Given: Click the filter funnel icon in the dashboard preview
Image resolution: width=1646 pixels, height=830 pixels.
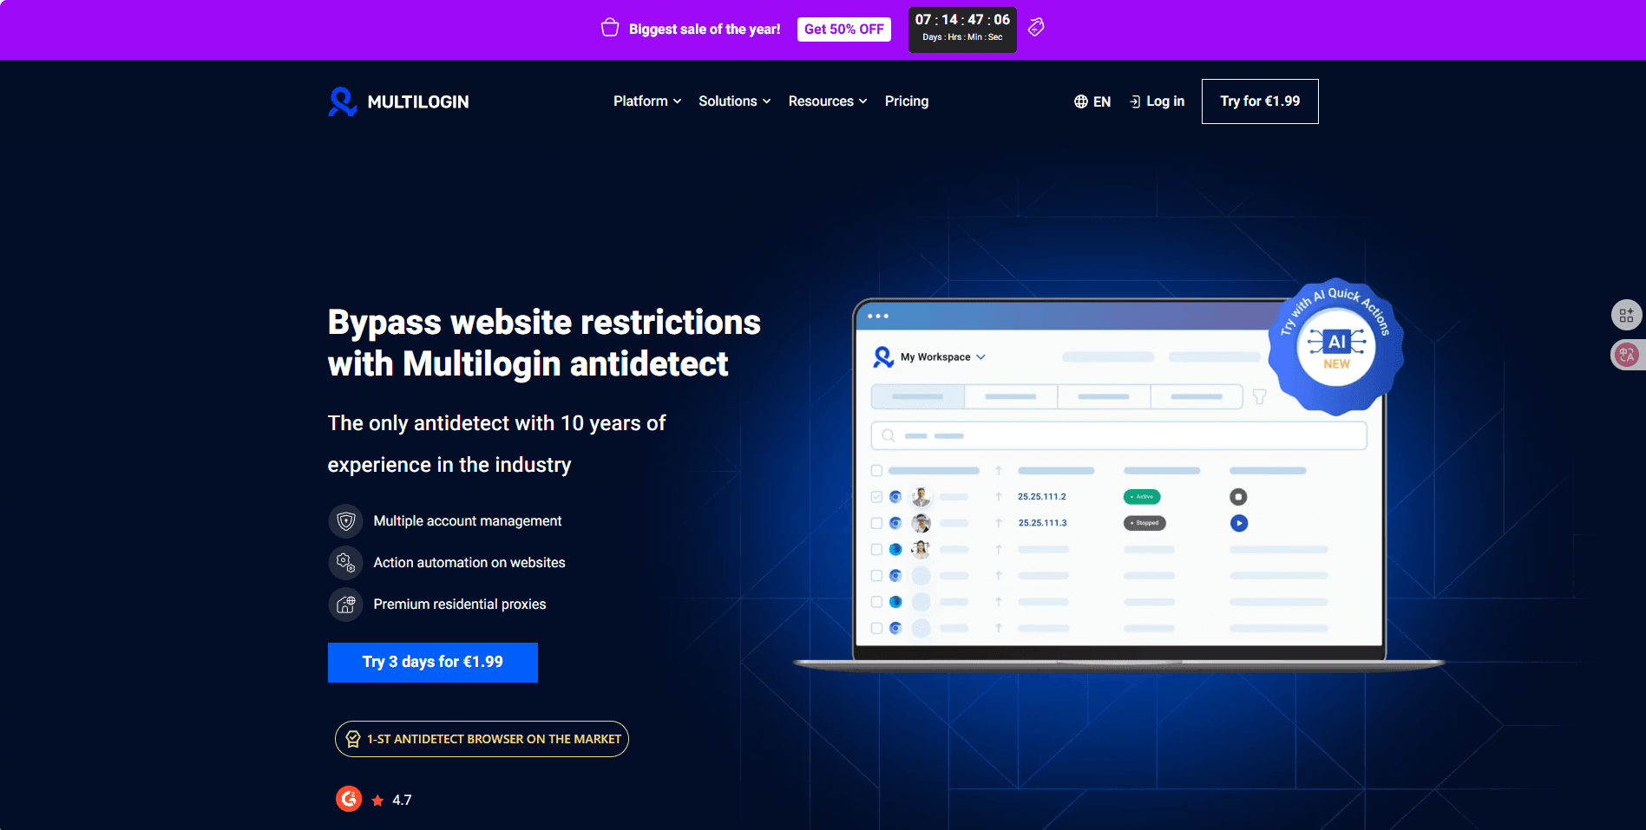Looking at the screenshot, I should pos(1260,396).
